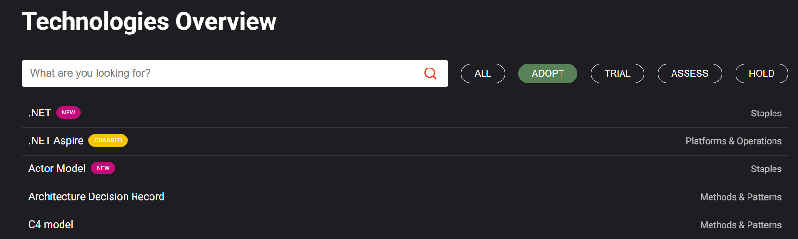Click Staples label in Actor Model row
The height and width of the screenshot is (239, 798).
pyautogui.click(x=766, y=169)
